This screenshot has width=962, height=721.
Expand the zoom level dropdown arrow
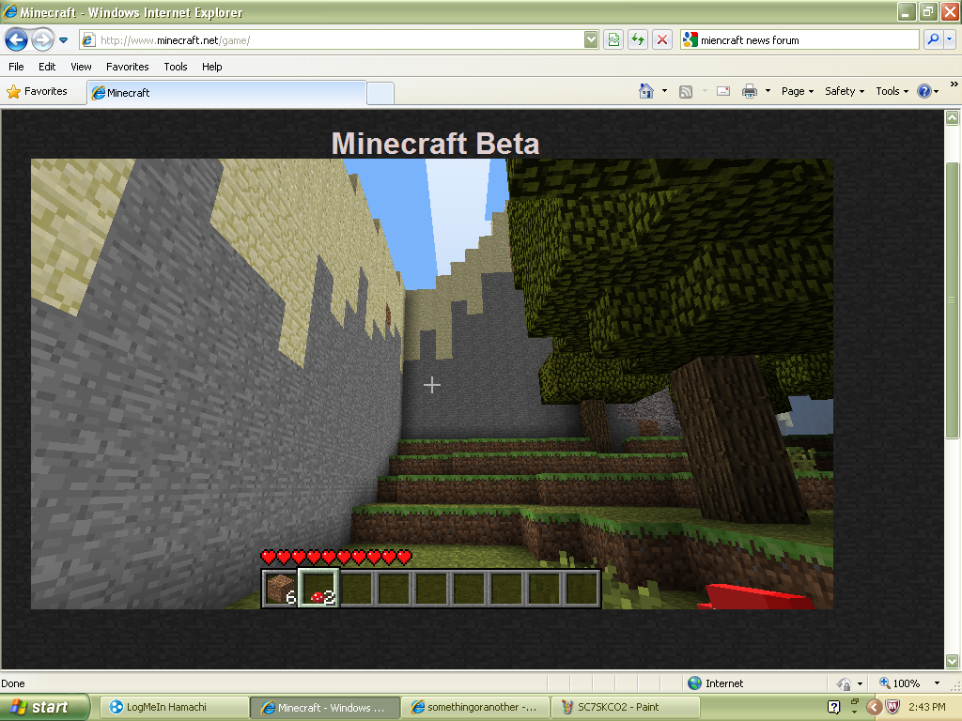coord(937,683)
